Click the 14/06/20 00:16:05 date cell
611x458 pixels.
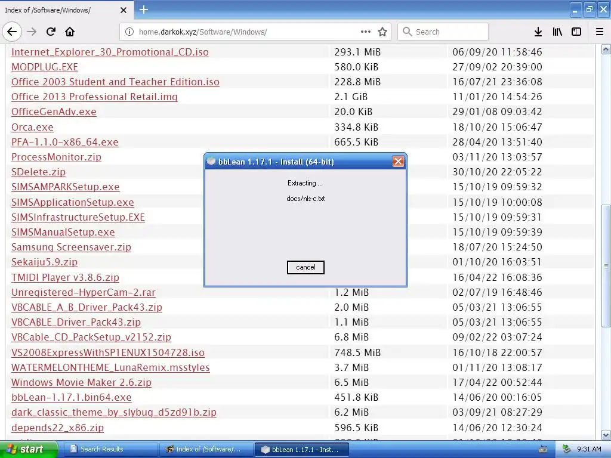click(497, 397)
